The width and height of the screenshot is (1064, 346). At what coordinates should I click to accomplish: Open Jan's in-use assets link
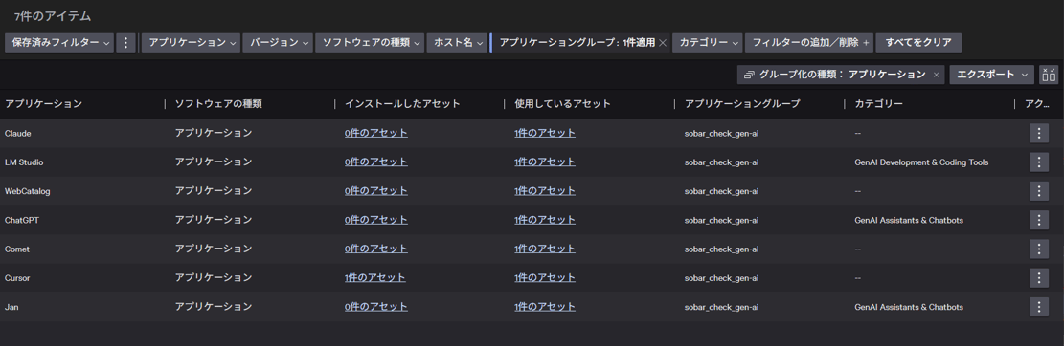[x=545, y=307]
